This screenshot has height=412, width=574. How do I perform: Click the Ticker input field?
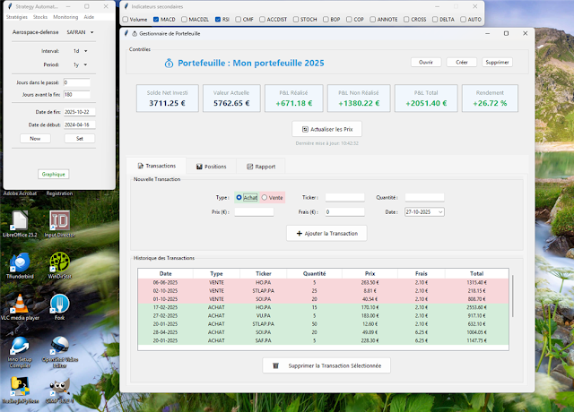pos(344,197)
